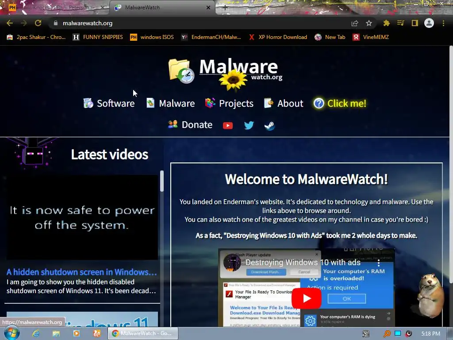Click the embedded video channel avatar
This screenshot has height=340, width=453.
(232, 263)
